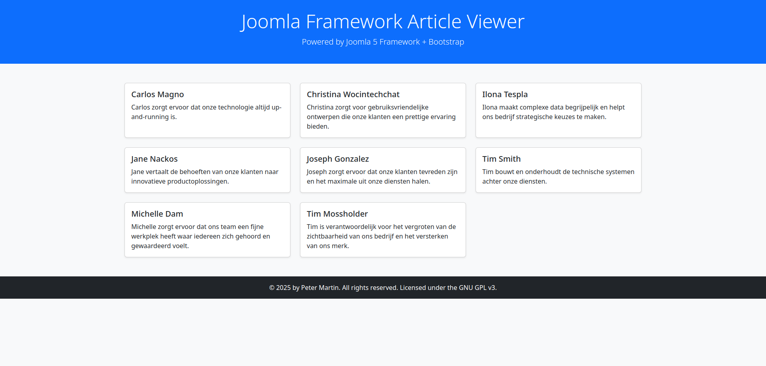This screenshot has width=766, height=366.
Task: Click Michelle's description about fijne werkplek
Action: (201, 236)
